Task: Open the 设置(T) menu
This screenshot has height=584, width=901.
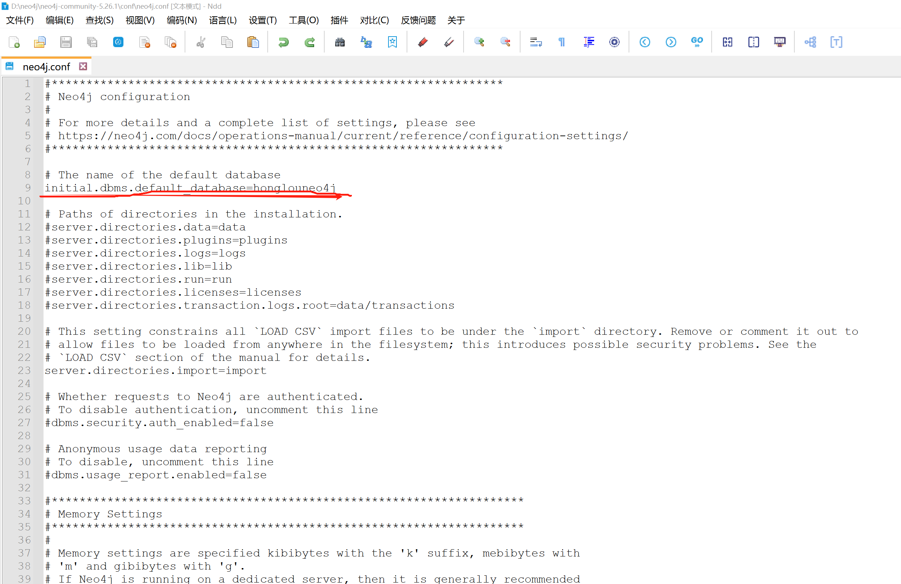Action: point(262,20)
